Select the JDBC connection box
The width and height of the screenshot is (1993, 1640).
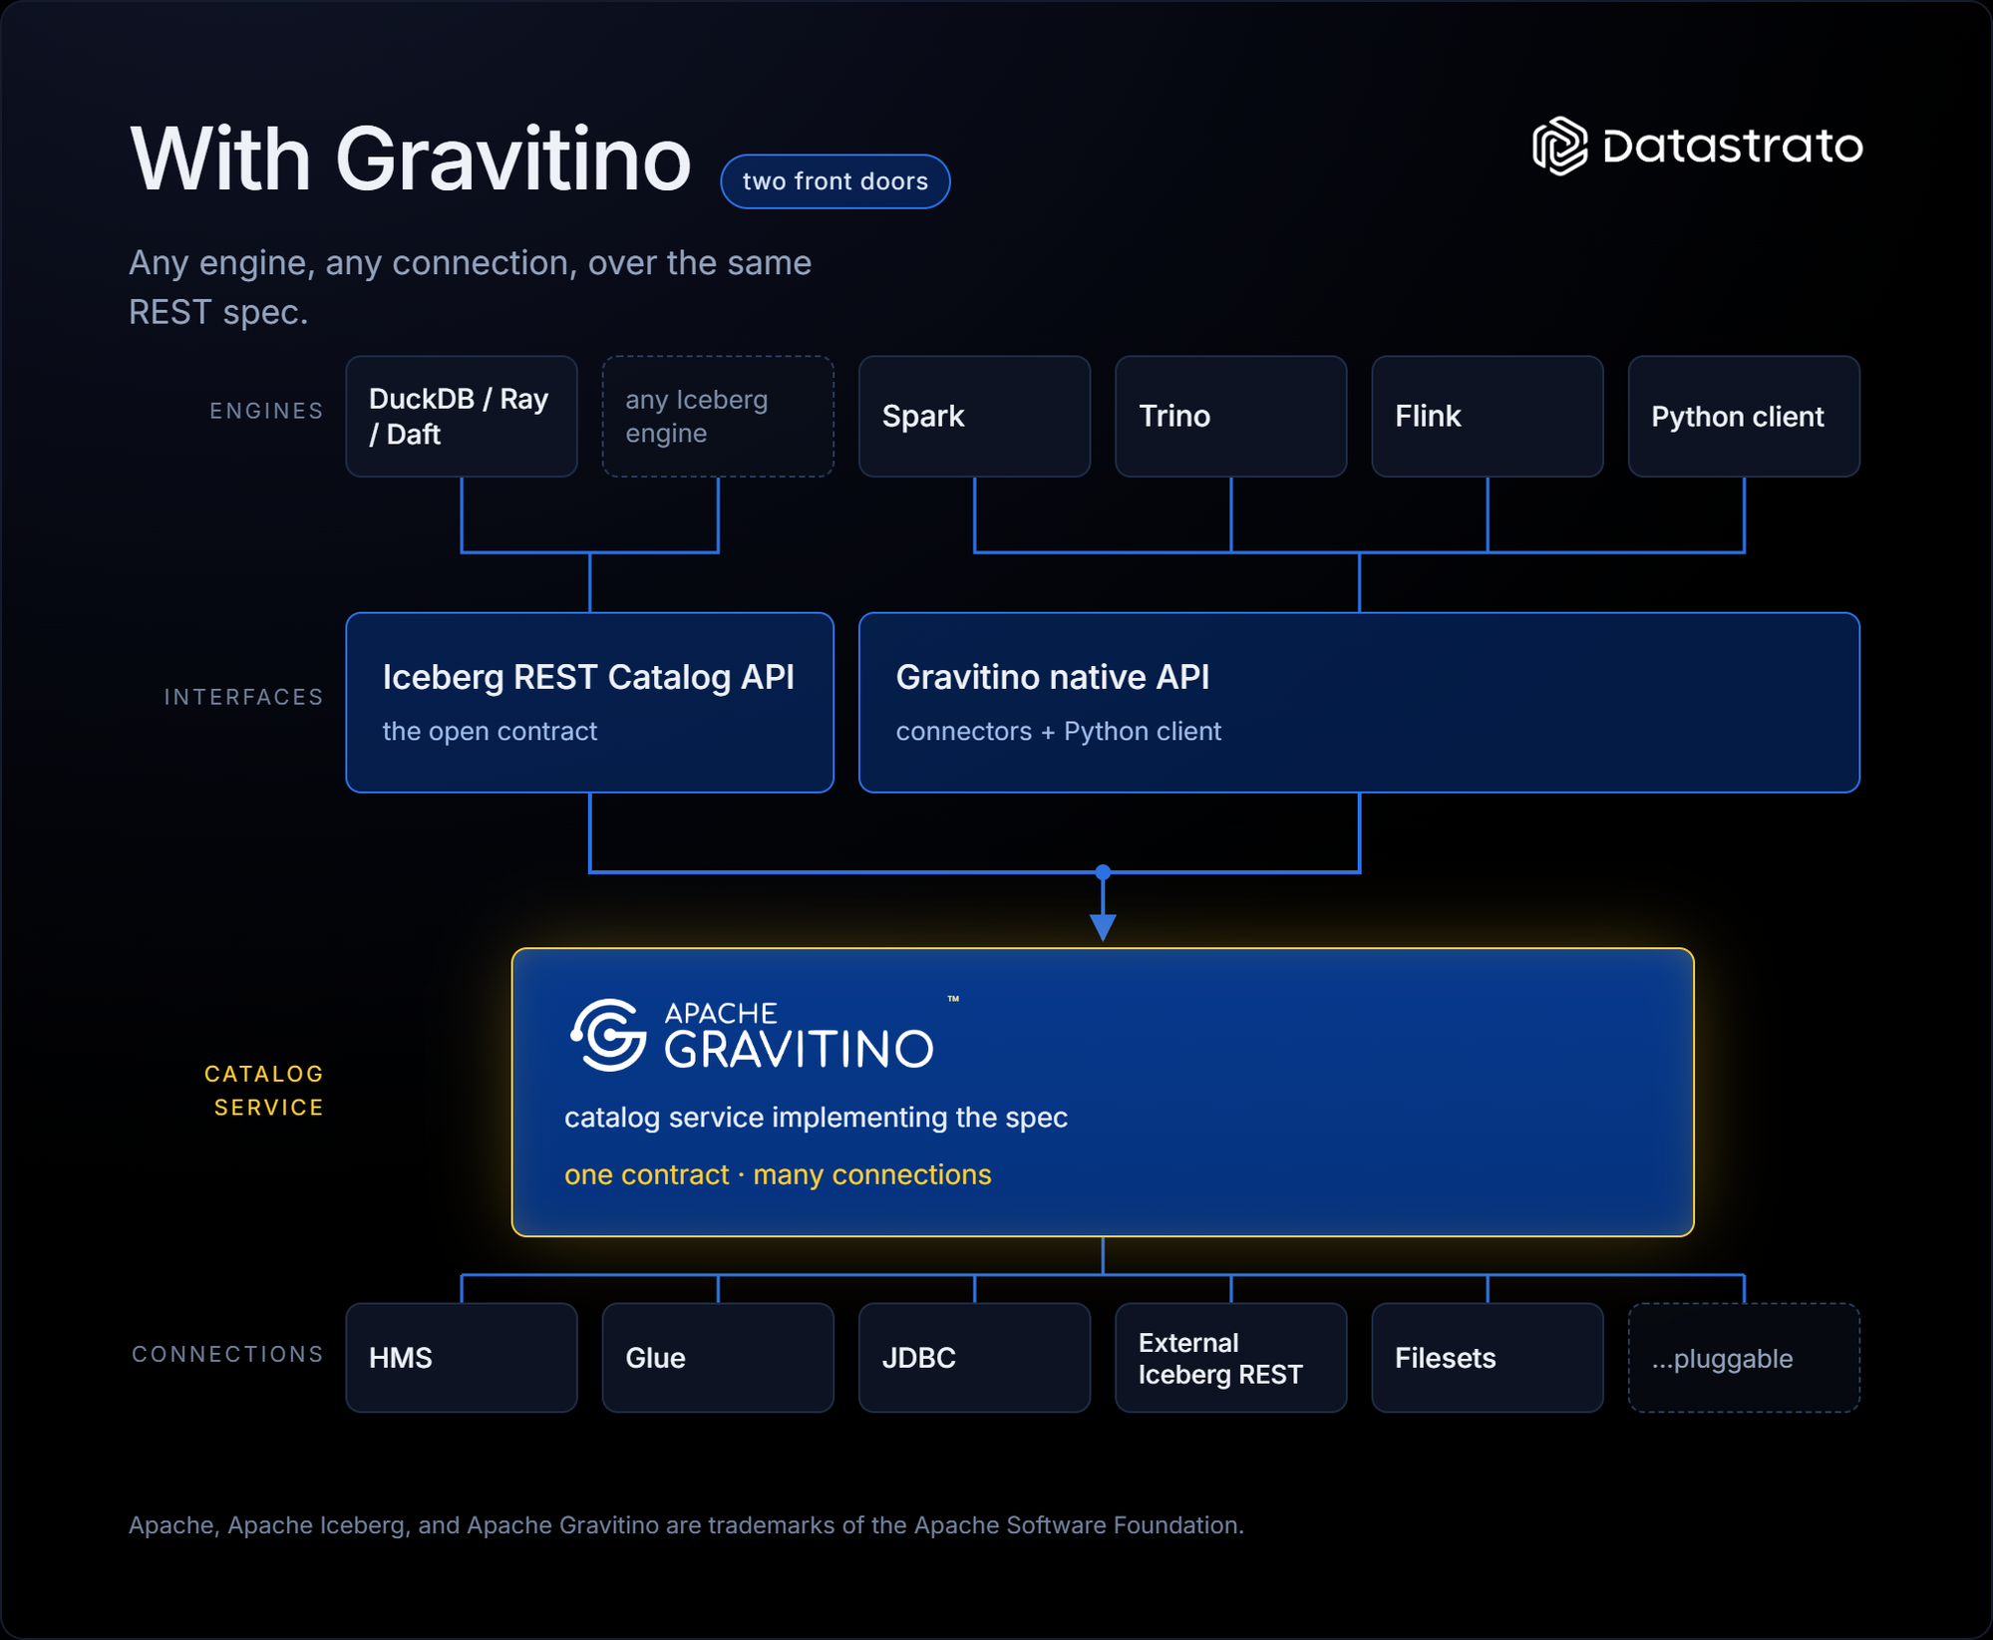click(x=974, y=1358)
